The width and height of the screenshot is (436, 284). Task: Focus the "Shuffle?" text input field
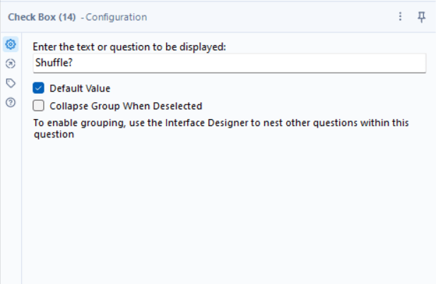(230, 63)
